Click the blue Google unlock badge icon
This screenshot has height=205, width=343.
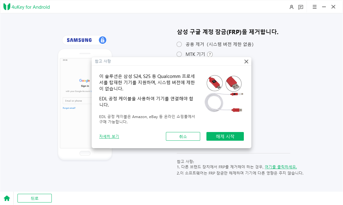click(x=102, y=40)
